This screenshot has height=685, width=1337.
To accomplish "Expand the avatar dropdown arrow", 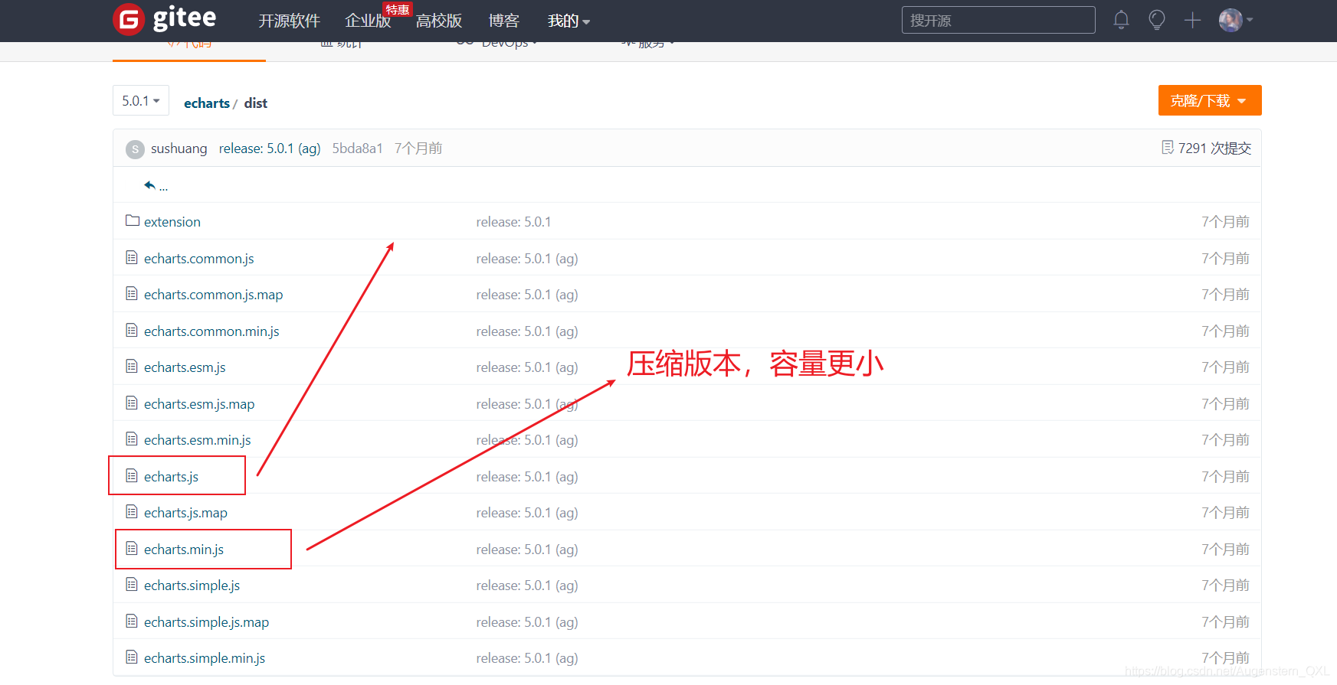I will (1250, 20).
